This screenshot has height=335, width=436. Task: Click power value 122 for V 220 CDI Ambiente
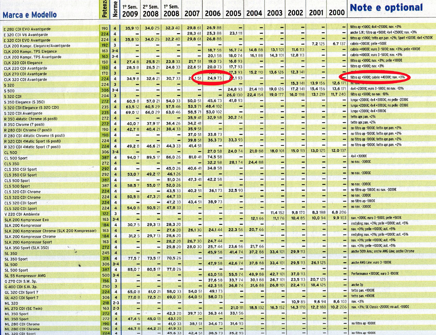[x=105, y=214]
